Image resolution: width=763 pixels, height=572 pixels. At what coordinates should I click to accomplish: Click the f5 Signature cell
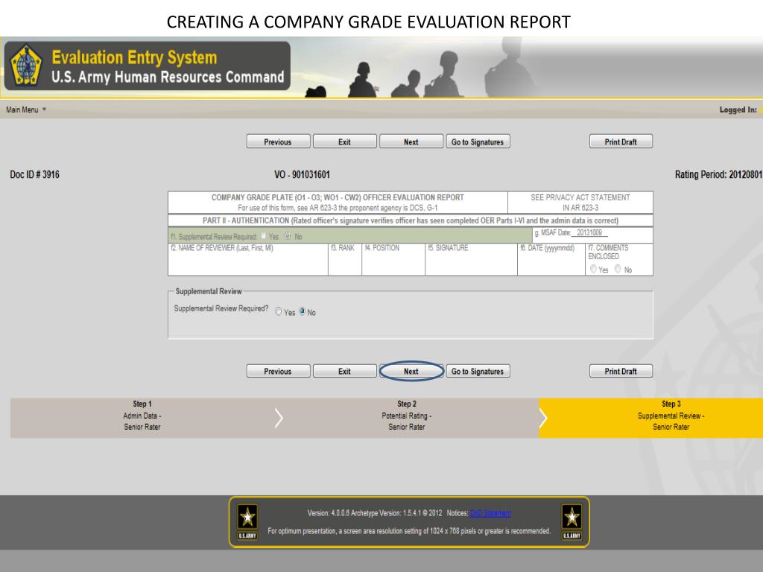(x=471, y=260)
